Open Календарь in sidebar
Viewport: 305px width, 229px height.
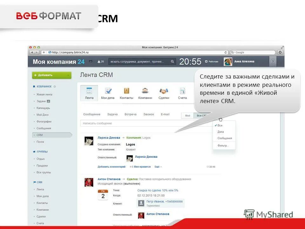[43, 108]
